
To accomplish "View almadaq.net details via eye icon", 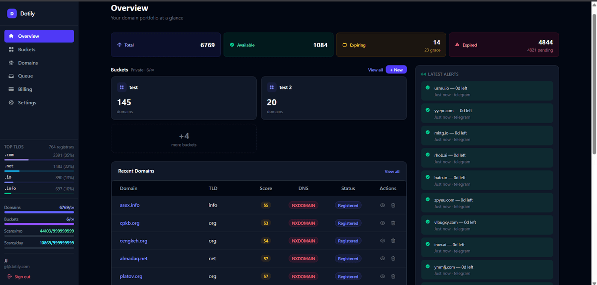I will [383, 259].
